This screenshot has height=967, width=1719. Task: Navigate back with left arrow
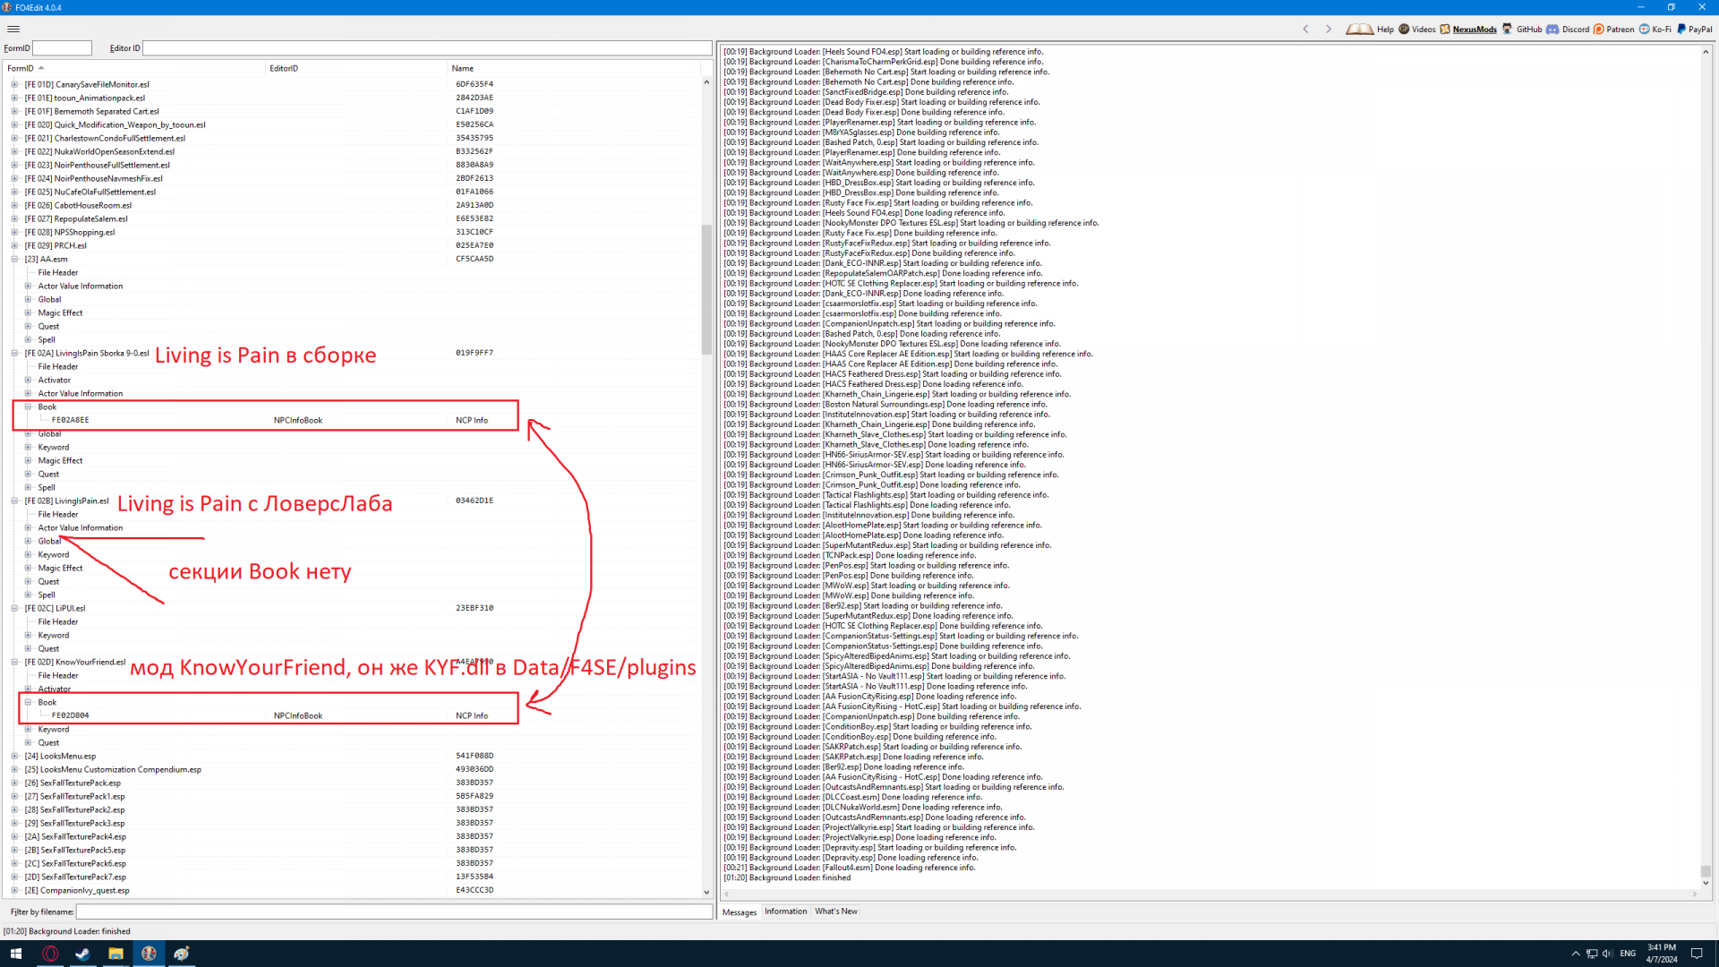click(x=1305, y=29)
